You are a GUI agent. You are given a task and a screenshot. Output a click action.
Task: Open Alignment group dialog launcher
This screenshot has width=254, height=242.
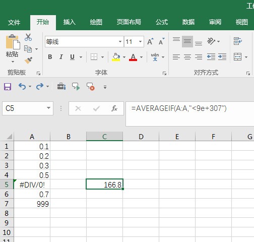pyautogui.click(x=248, y=74)
